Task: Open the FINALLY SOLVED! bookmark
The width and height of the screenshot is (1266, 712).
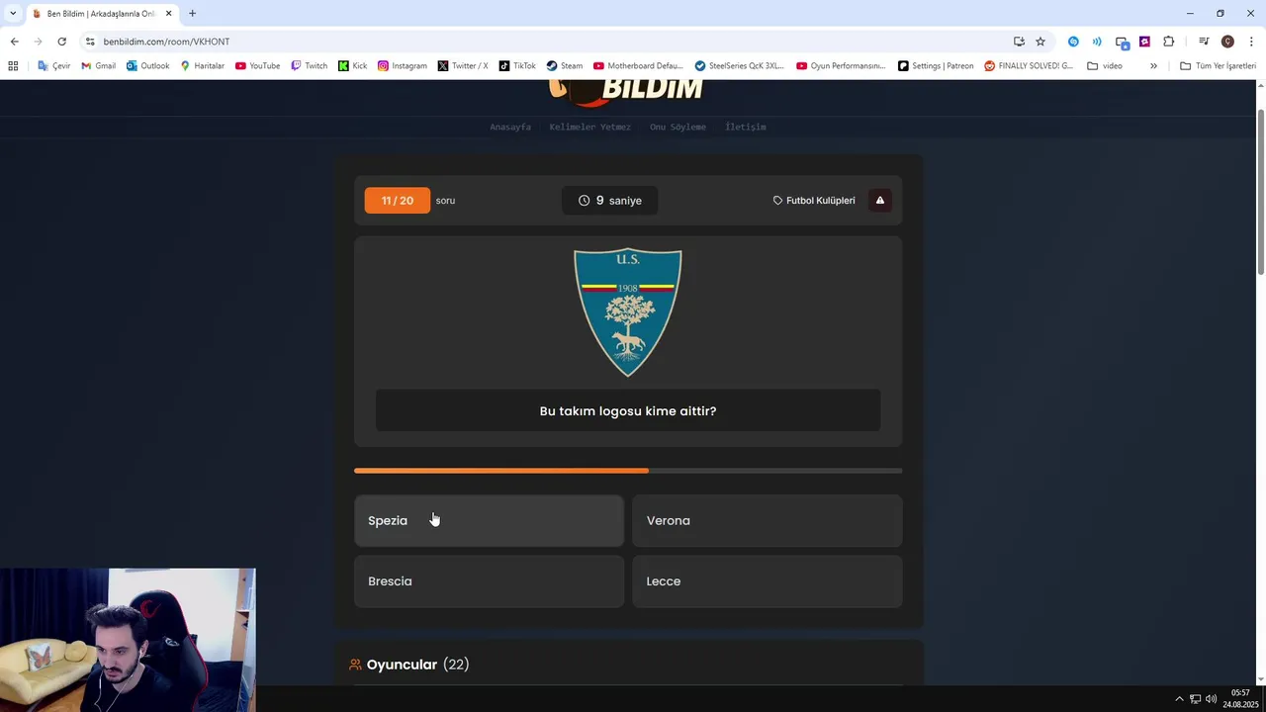Action: click(1029, 66)
